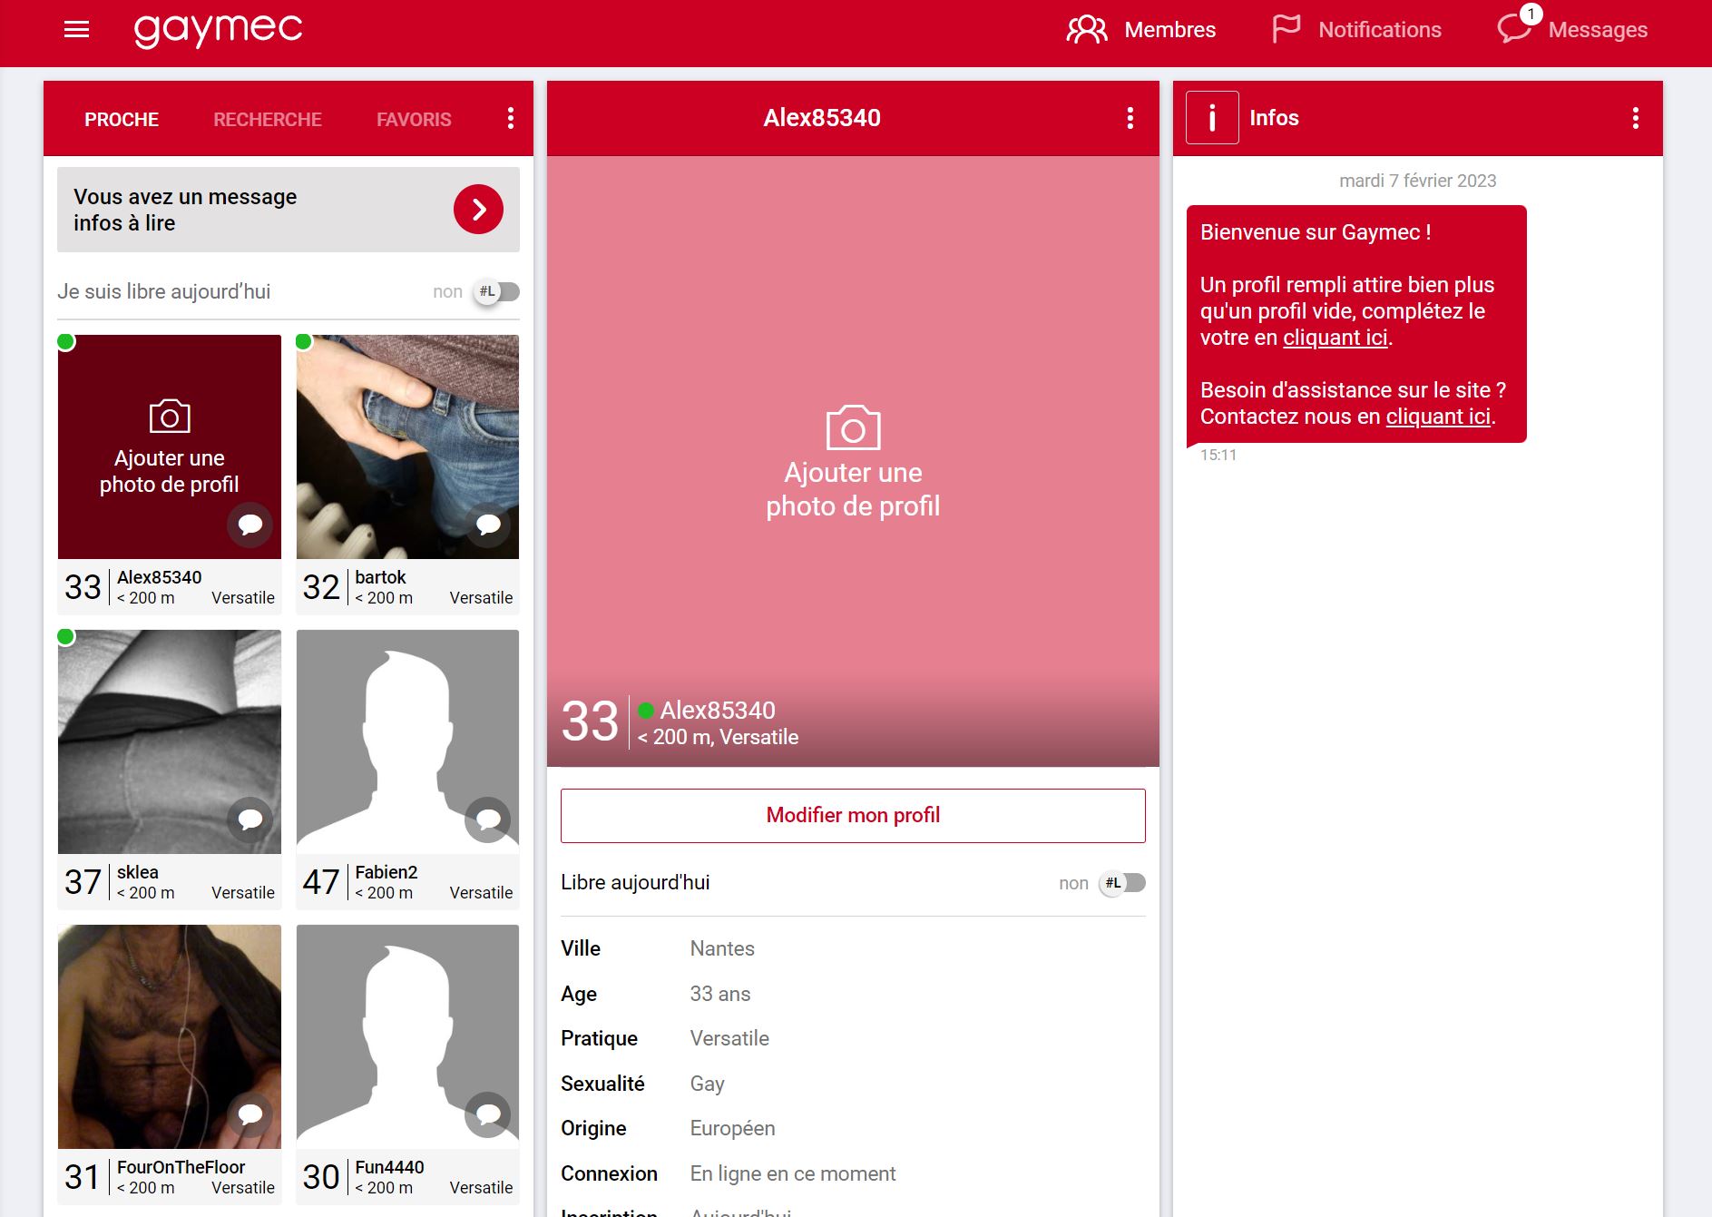Open FourOnTheFloor's profile photo
The height and width of the screenshot is (1217, 1712).
pos(170,1036)
